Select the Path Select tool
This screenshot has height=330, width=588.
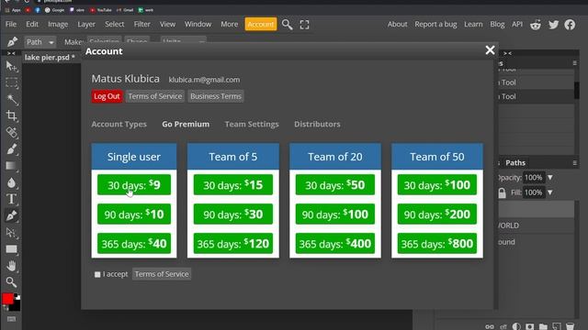11,233
